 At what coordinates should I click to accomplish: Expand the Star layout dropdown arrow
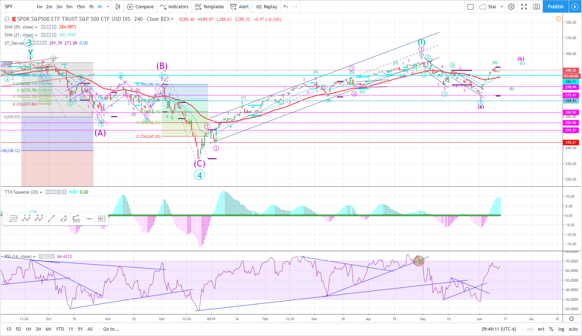tap(501, 6)
